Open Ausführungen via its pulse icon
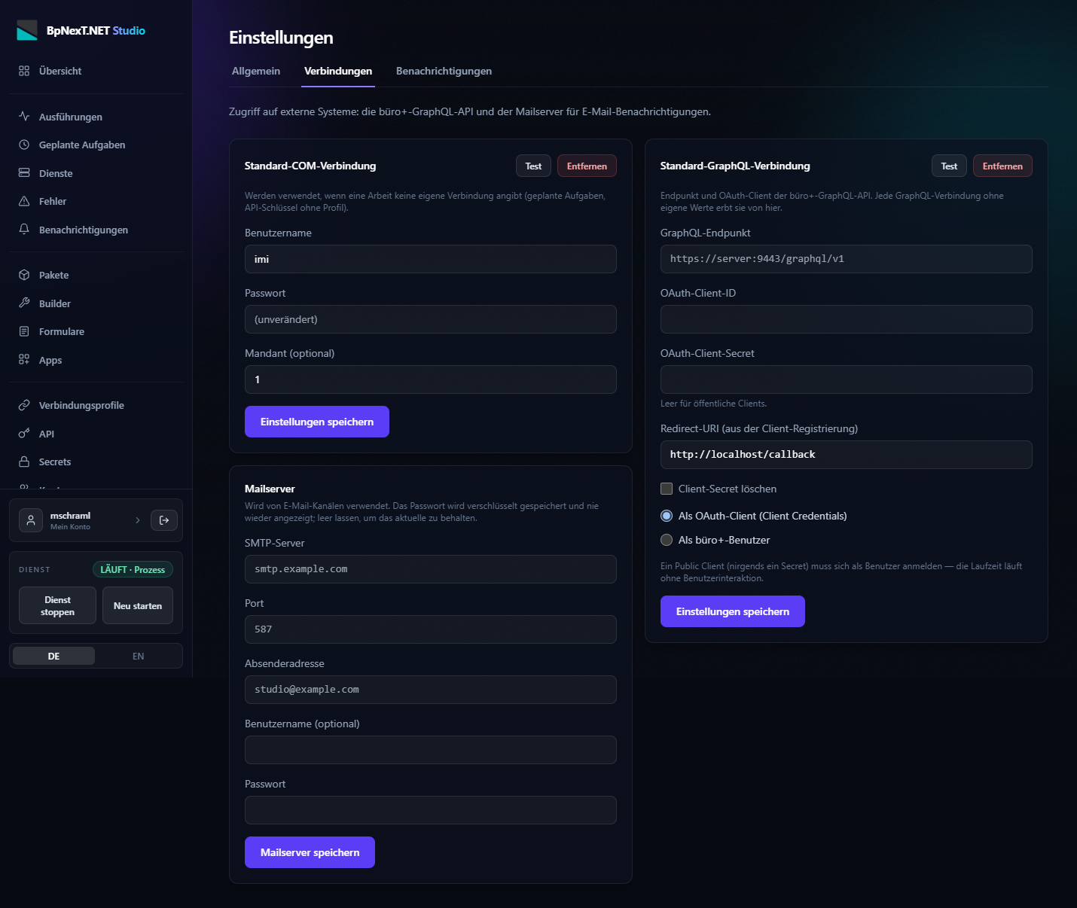Viewport: 1077px width, 908px height. [x=24, y=117]
